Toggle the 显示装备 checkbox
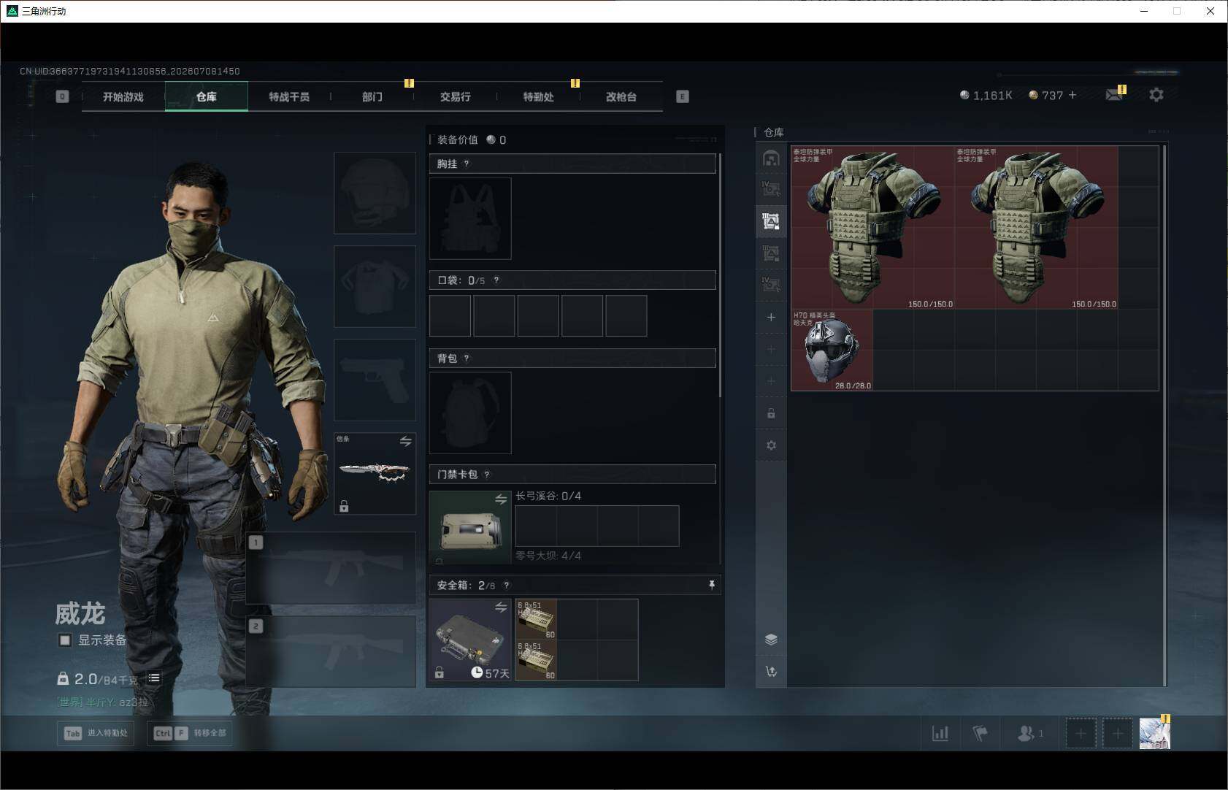The height and width of the screenshot is (790, 1228). 65,640
